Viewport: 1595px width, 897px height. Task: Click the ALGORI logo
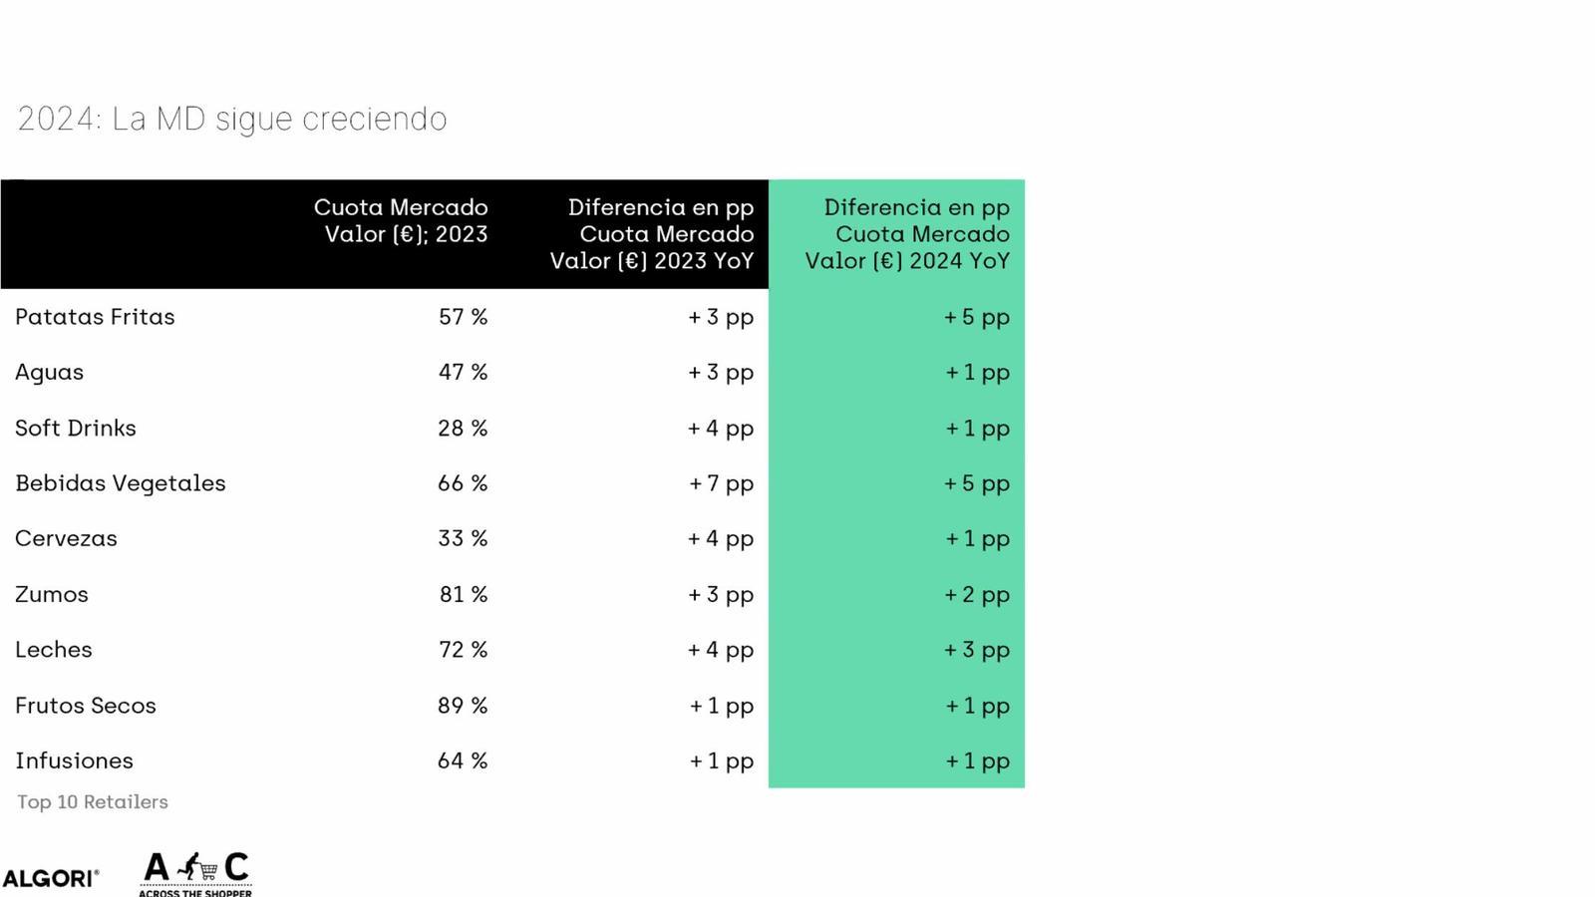[50, 878]
